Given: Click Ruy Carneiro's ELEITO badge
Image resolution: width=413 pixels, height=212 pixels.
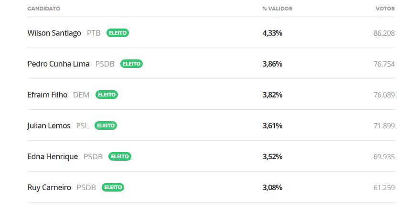Looking at the screenshot, I should point(113,187).
